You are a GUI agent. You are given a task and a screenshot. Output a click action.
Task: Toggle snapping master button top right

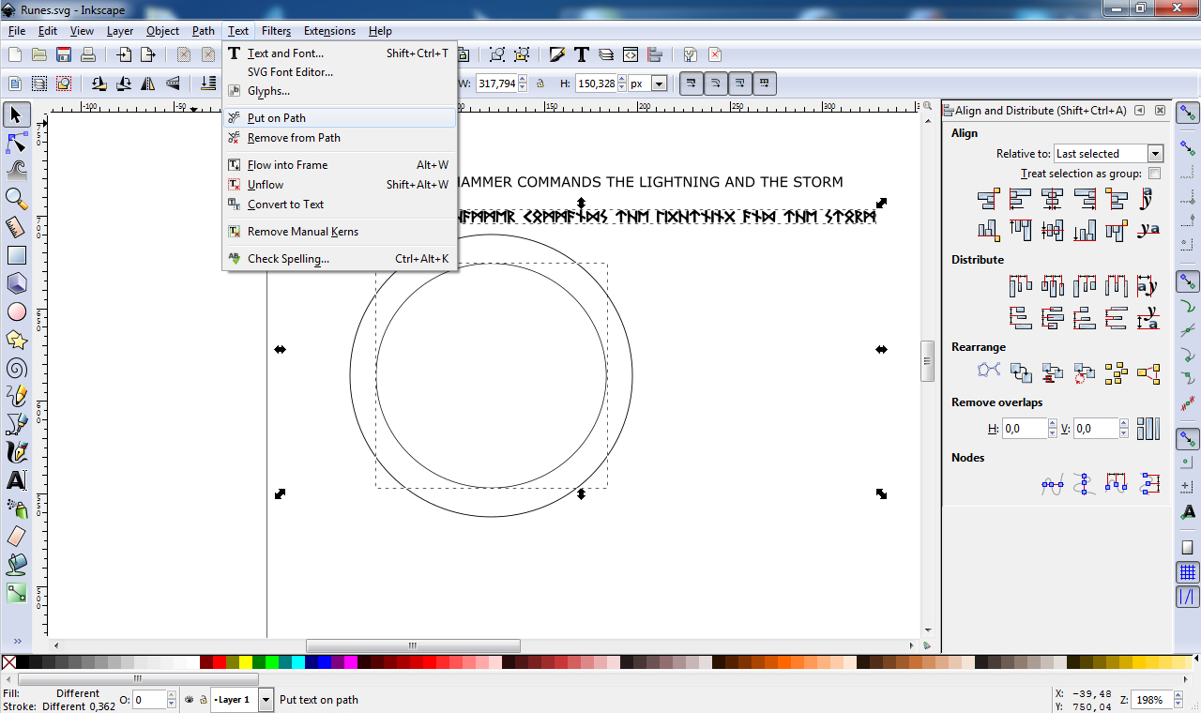click(x=1188, y=114)
